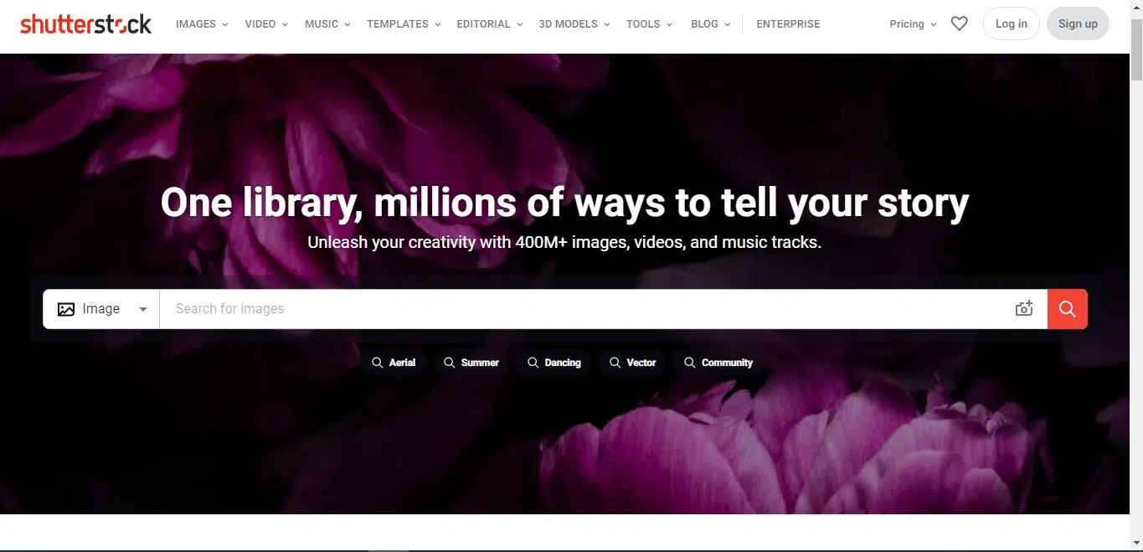Expand the Pricing dropdown
Image resolution: width=1143 pixels, height=552 pixels.
pos(913,24)
